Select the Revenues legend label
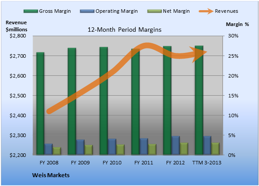The width and height of the screenshot is (259, 186). click(226, 11)
